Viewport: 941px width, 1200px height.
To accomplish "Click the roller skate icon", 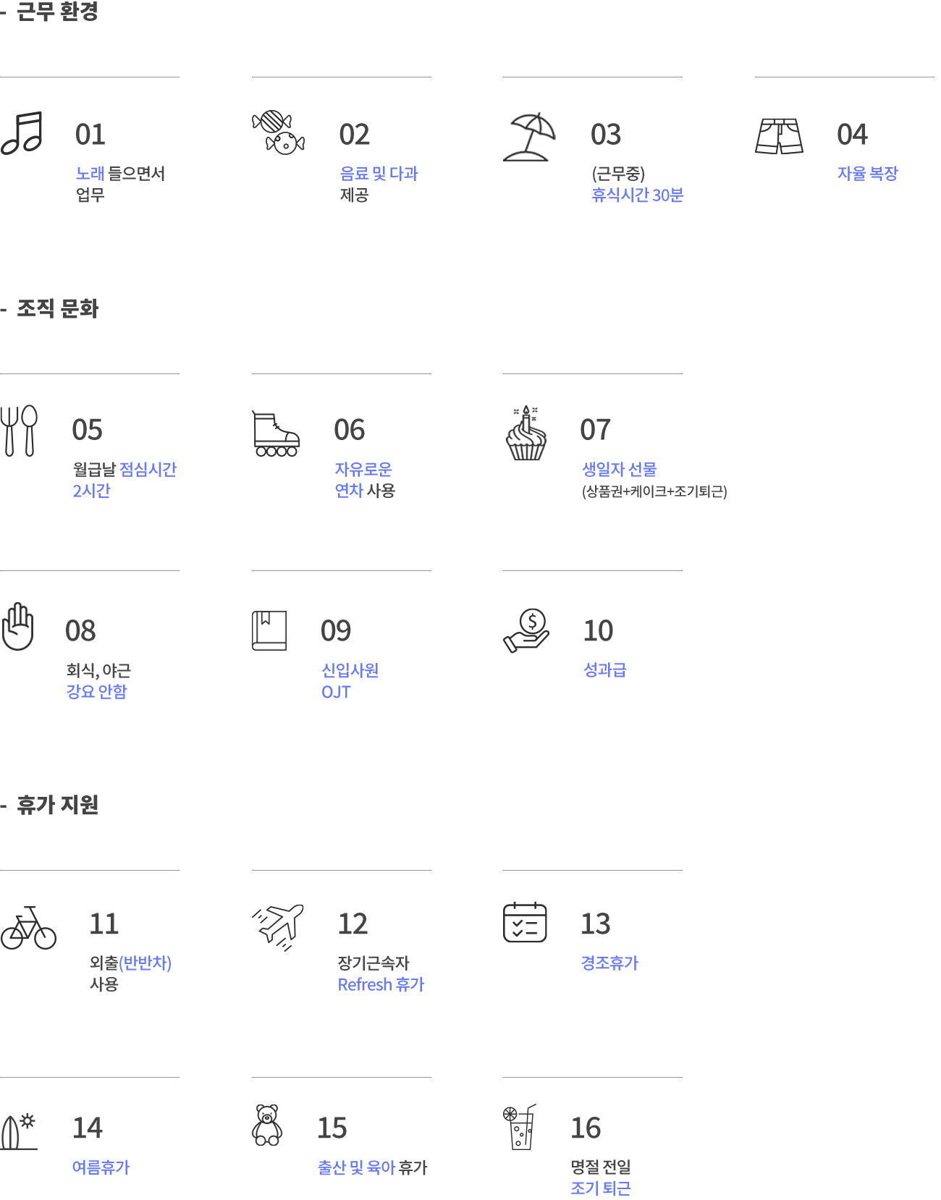I will tap(275, 434).
